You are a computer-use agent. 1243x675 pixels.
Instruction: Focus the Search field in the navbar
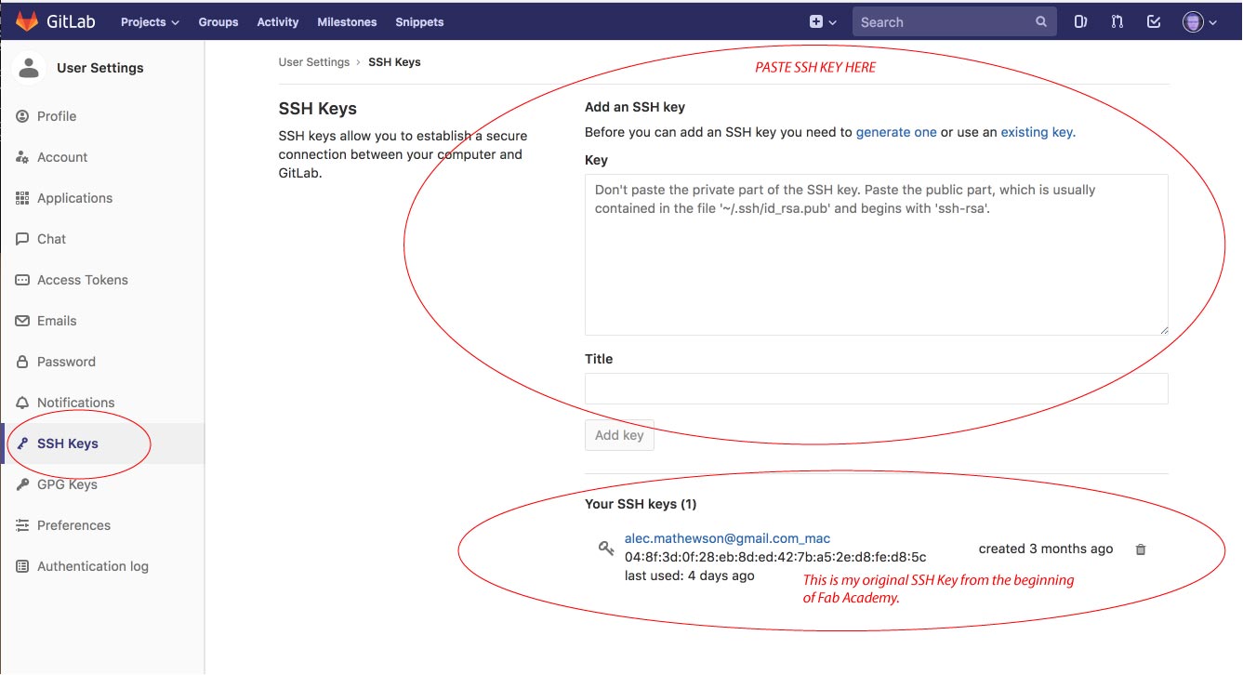tap(954, 22)
